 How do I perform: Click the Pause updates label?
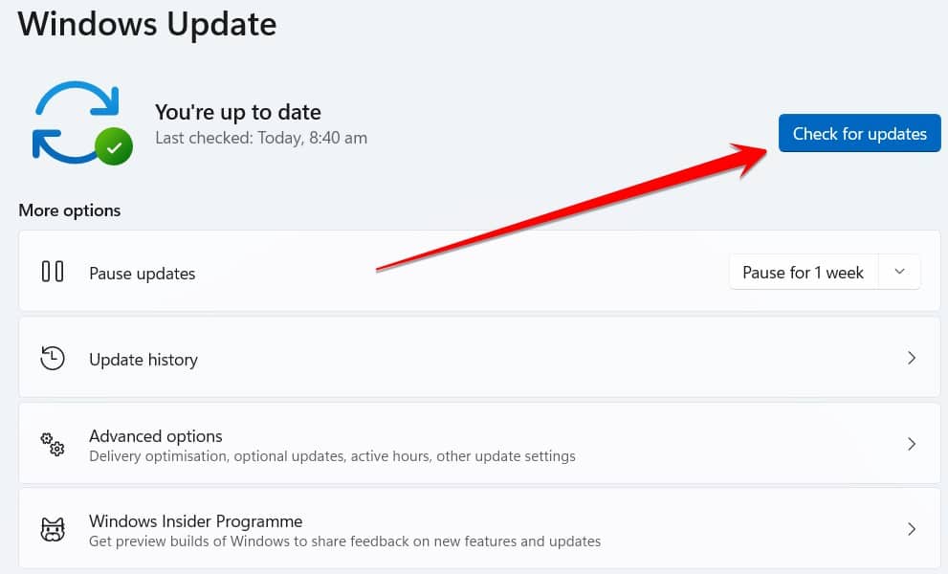[x=143, y=274]
